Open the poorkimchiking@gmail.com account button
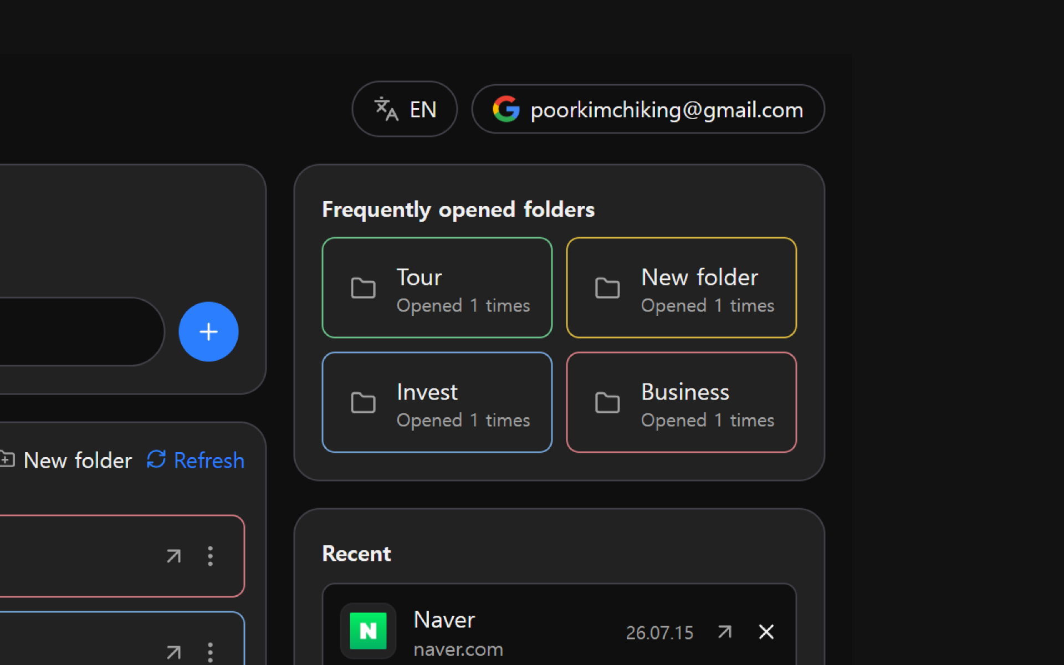Image resolution: width=1064 pixels, height=665 pixels. (648, 109)
